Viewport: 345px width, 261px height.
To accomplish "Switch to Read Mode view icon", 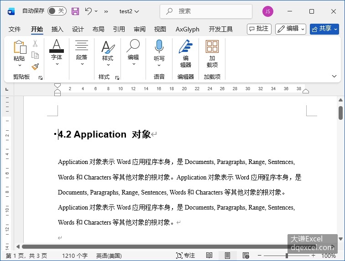I will point(209,255).
